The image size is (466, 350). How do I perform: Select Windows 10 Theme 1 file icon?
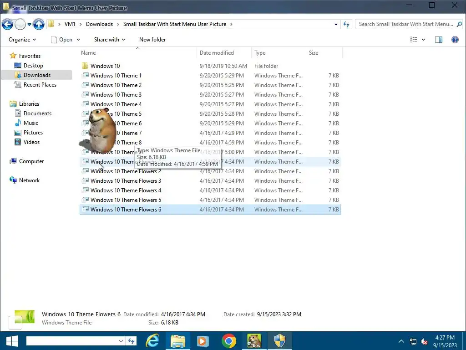tap(85, 75)
